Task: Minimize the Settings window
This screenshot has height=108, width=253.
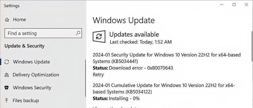Action: coord(222,5)
